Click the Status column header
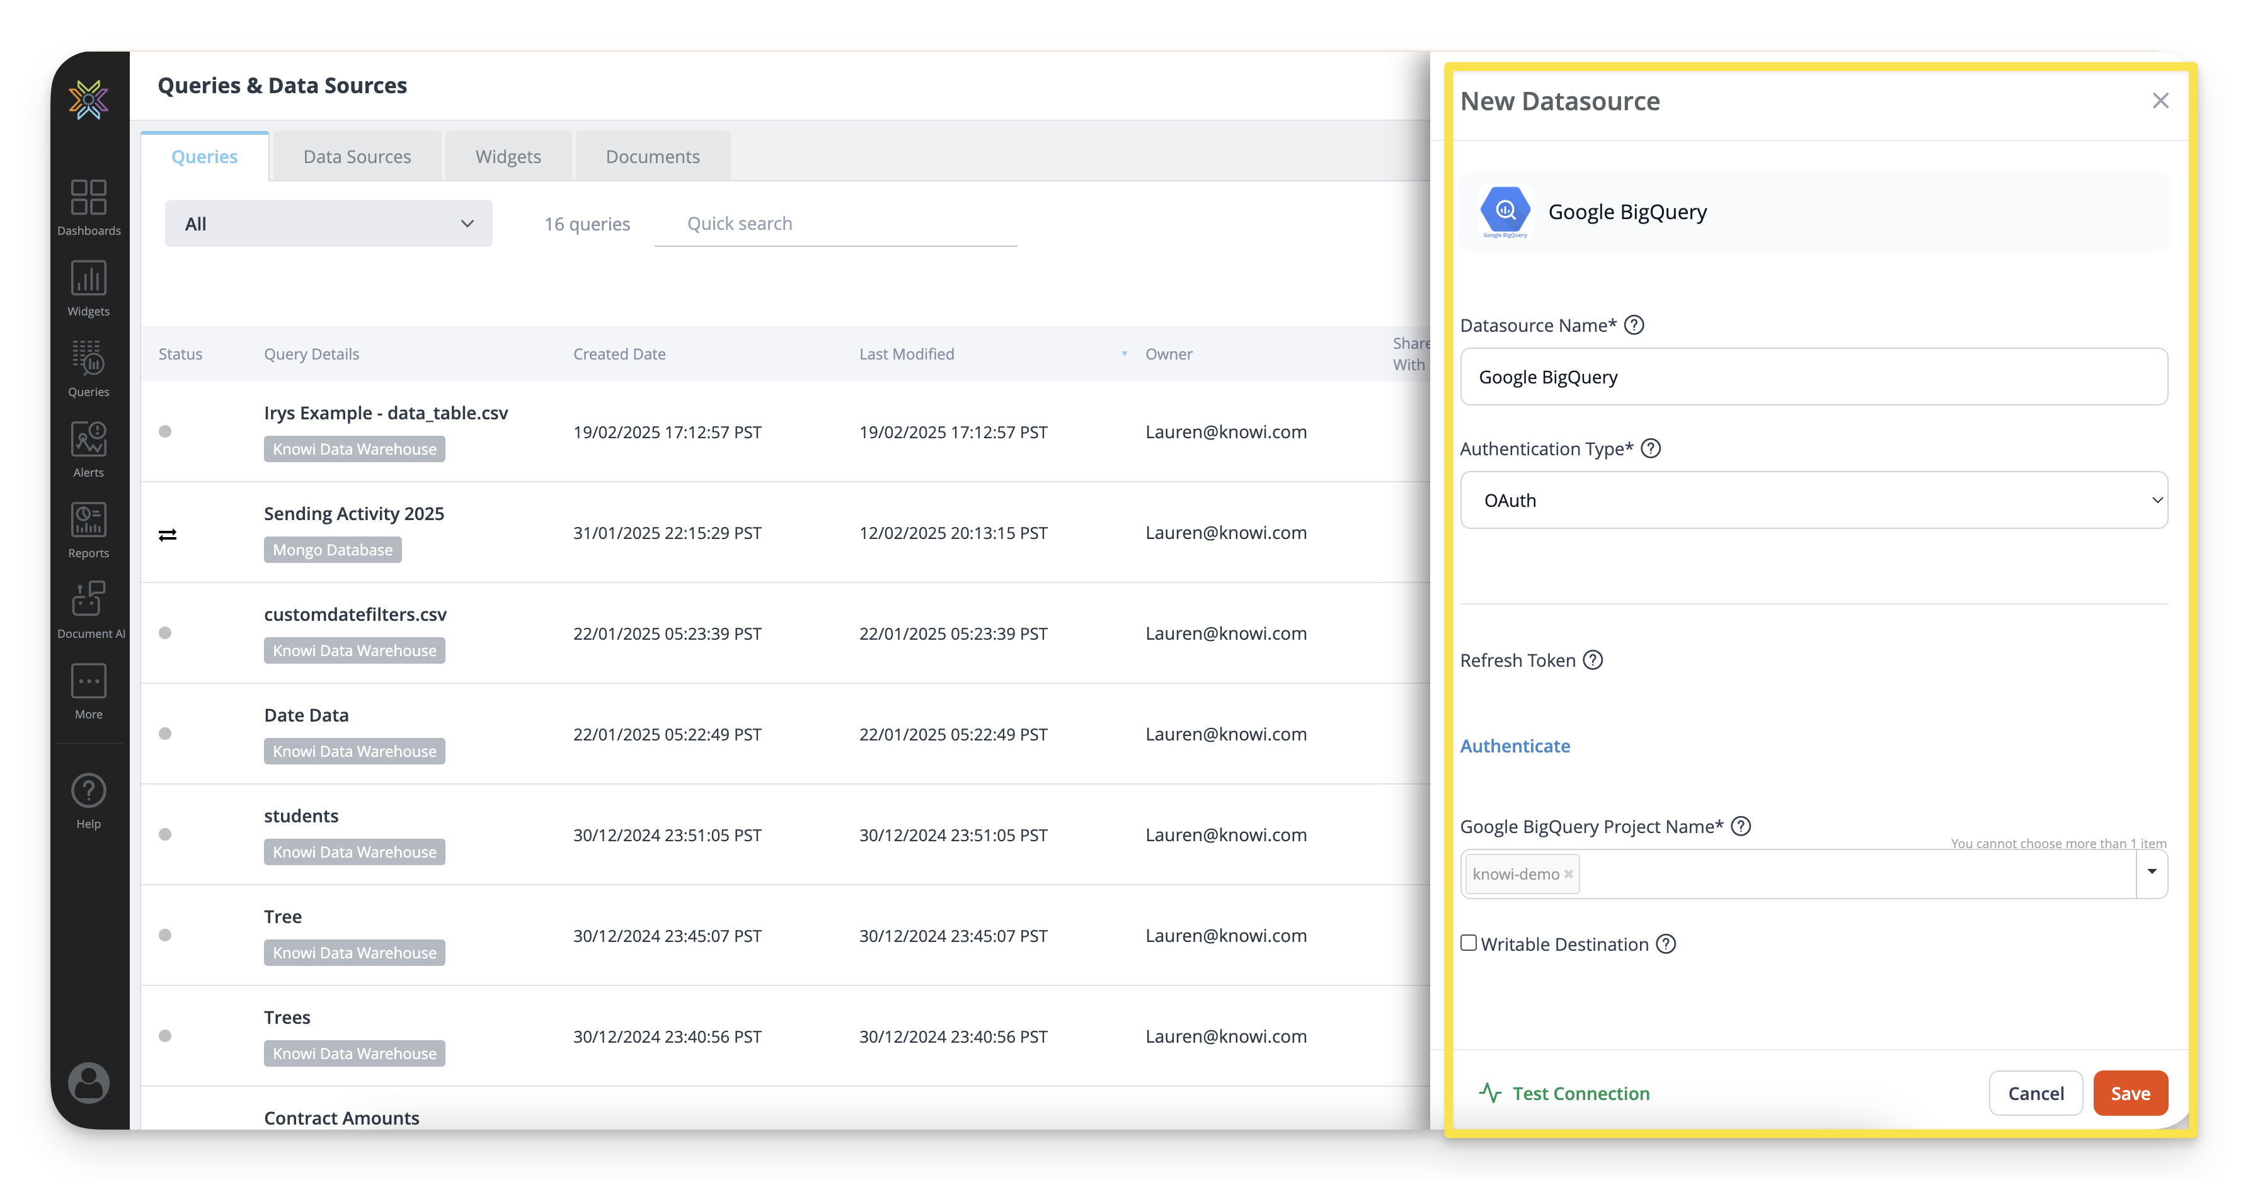 pyautogui.click(x=181, y=354)
